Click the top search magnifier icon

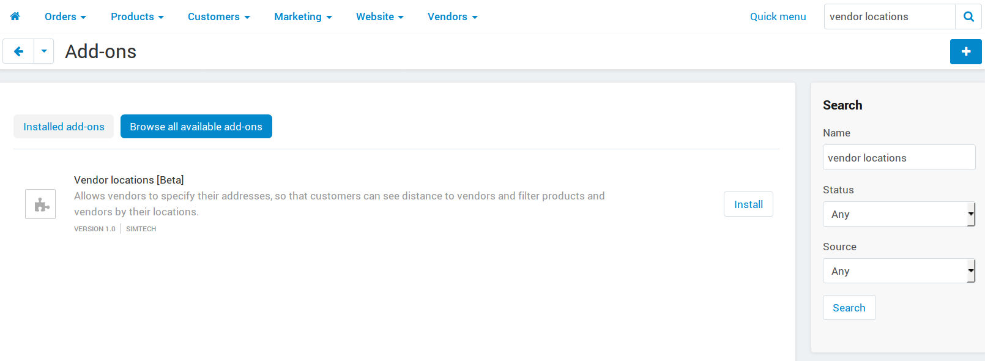tap(968, 17)
